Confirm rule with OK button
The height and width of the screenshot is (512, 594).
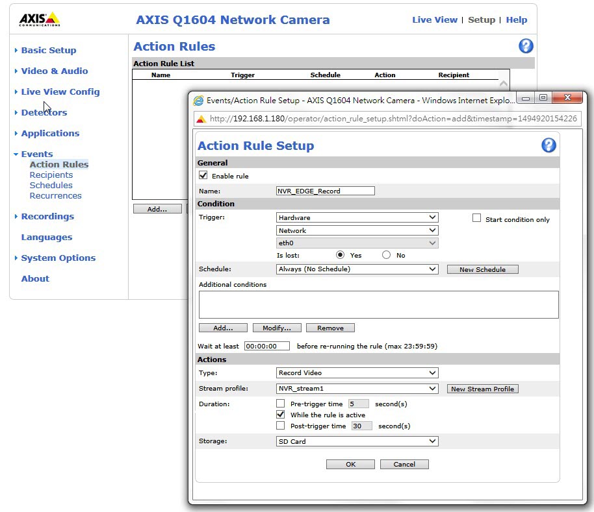[350, 465]
